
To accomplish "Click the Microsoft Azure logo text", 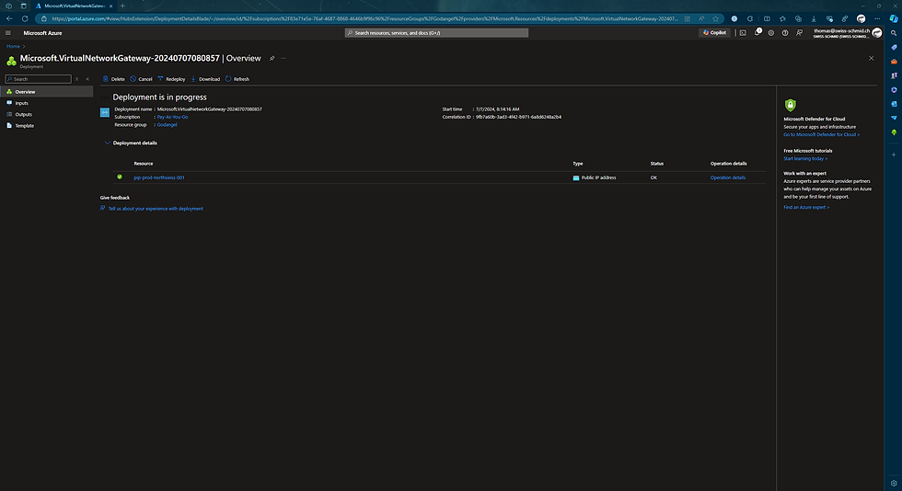I will pos(42,33).
